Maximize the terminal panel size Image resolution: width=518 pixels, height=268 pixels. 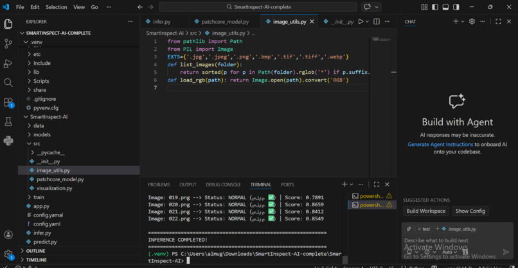[x=376, y=184]
